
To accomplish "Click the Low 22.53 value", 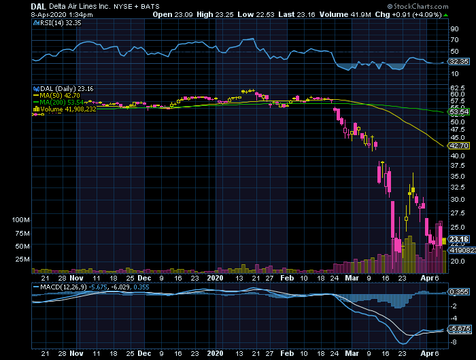I will click(256, 14).
